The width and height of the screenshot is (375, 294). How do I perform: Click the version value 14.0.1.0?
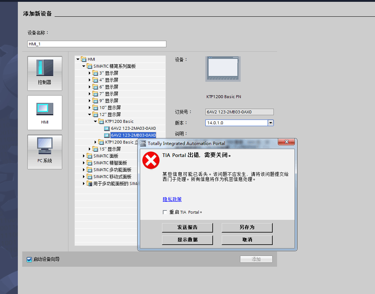215,123
